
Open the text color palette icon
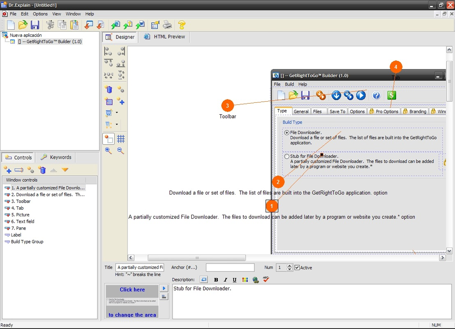pyautogui.click(x=245, y=280)
